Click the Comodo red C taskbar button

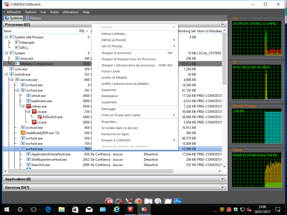[x=130, y=209]
